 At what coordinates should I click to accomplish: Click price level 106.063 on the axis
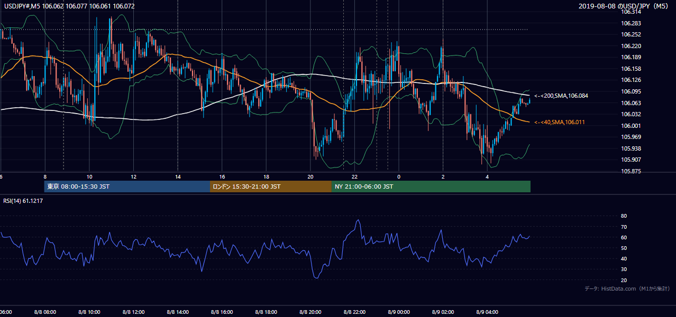[631, 103]
